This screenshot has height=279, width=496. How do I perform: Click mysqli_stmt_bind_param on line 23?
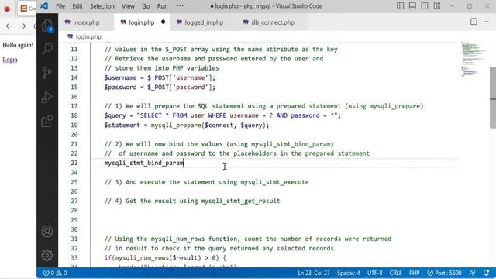pyautogui.click(x=144, y=163)
